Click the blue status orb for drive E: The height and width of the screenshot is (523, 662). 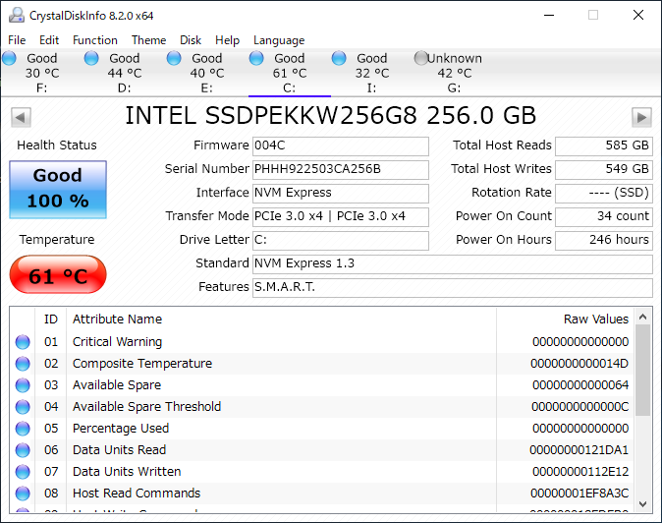[x=174, y=58]
